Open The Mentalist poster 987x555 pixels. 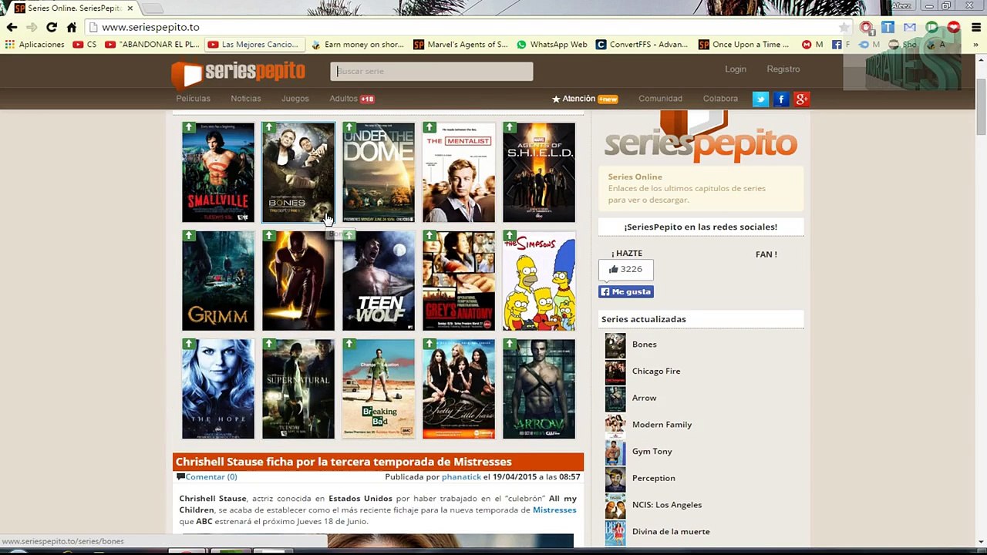pos(459,172)
